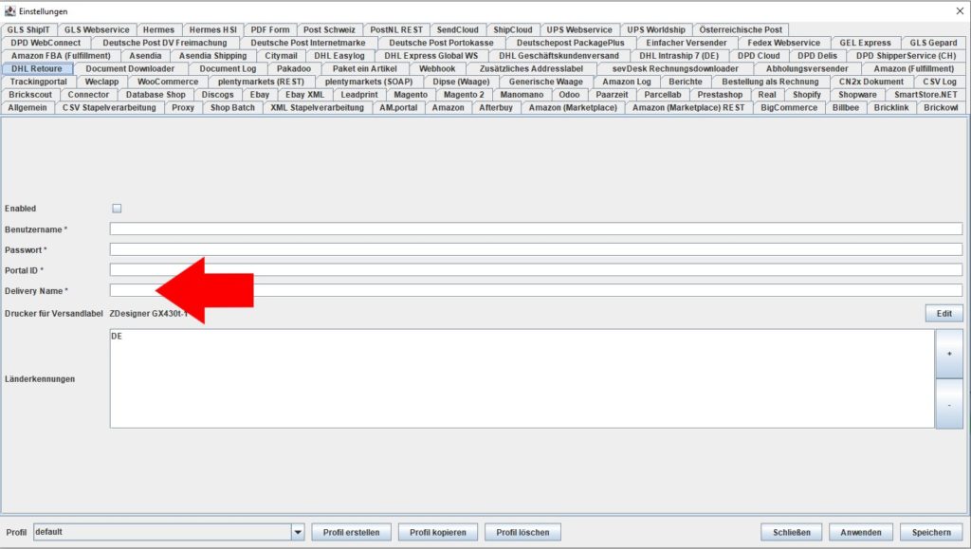The image size is (971, 549).
Task: Open the GLS Gepard tab
Action: tap(933, 43)
